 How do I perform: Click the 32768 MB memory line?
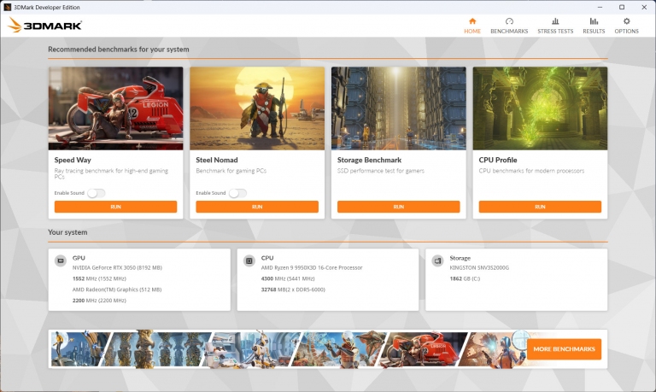(293, 290)
